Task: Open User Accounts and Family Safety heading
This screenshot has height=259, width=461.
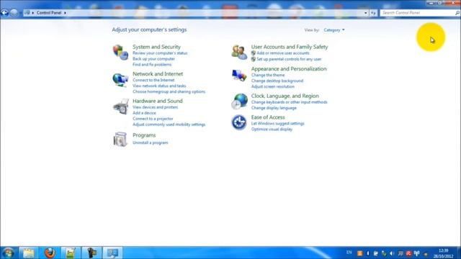Action: tap(290, 47)
